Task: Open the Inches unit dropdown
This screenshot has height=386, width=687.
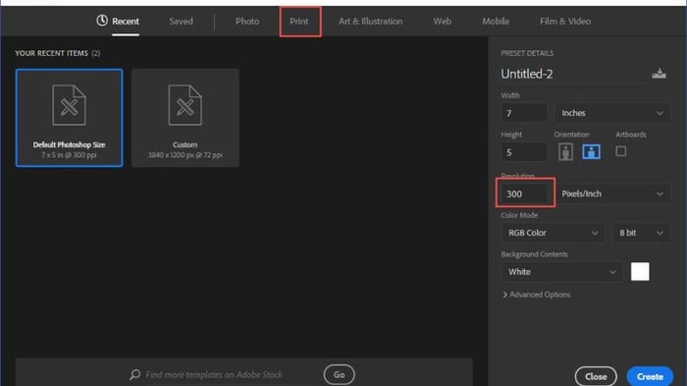Action: [x=612, y=113]
